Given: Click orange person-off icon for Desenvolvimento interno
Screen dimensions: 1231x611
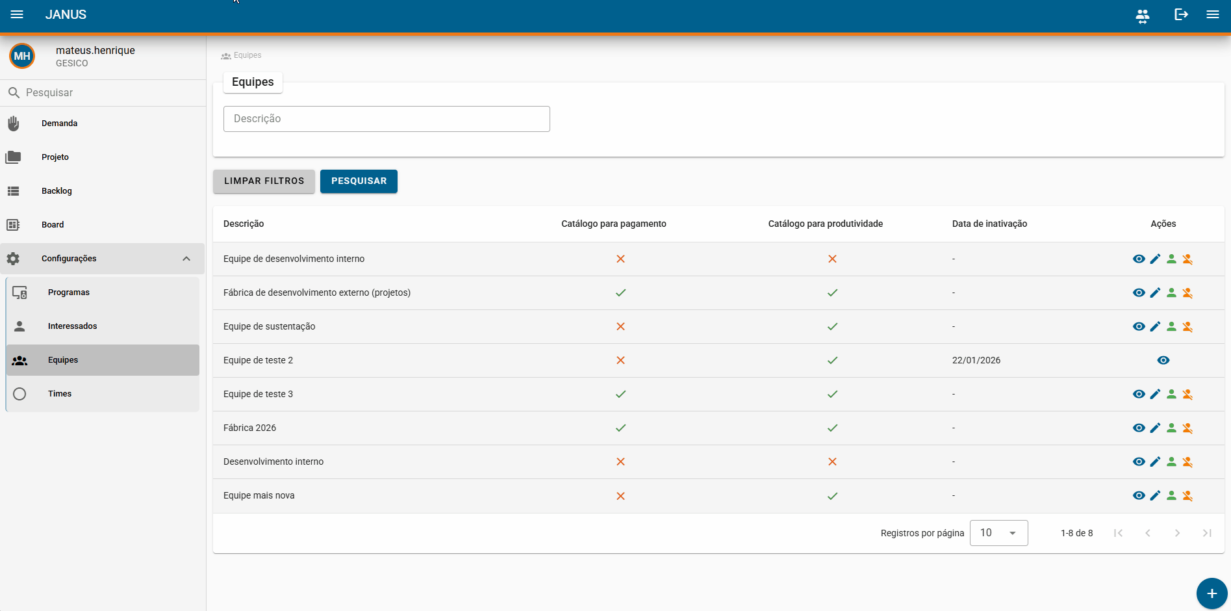Looking at the screenshot, I should click(1187, 461).
